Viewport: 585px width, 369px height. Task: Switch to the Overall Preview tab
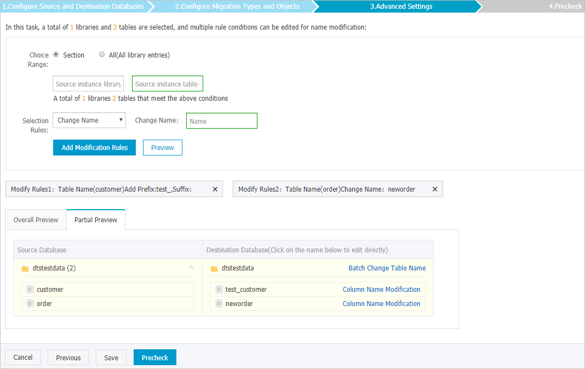point(35,220)
